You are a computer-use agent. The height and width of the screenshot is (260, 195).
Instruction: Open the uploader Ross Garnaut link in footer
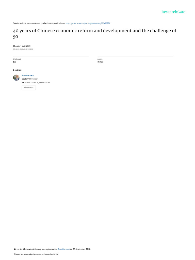click(63, 249)
